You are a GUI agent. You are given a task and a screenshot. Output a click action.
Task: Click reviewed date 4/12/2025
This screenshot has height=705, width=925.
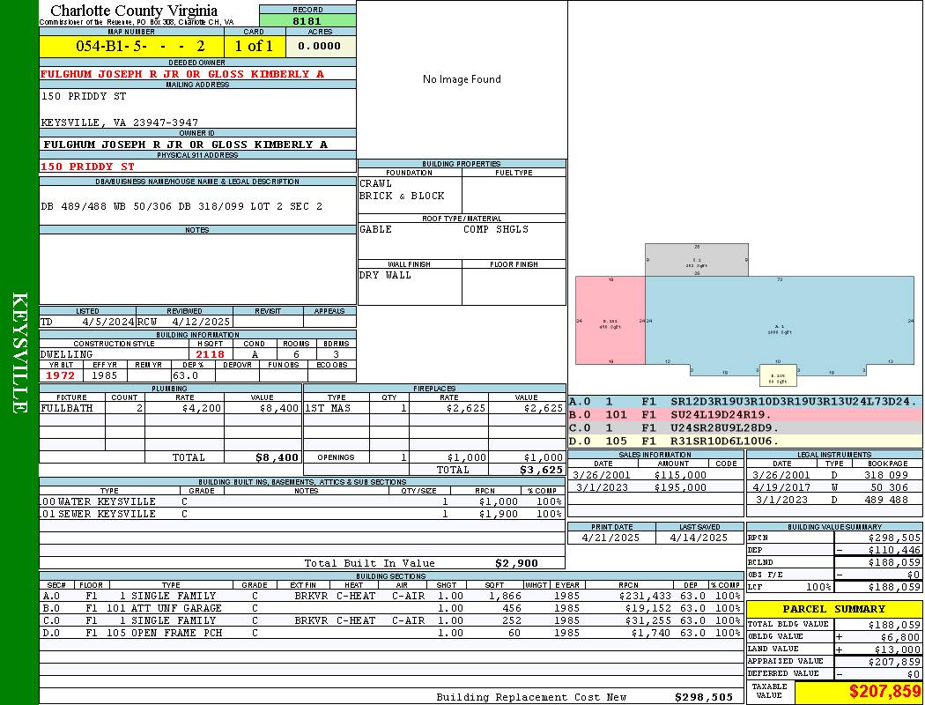click(x=201, y=323)
